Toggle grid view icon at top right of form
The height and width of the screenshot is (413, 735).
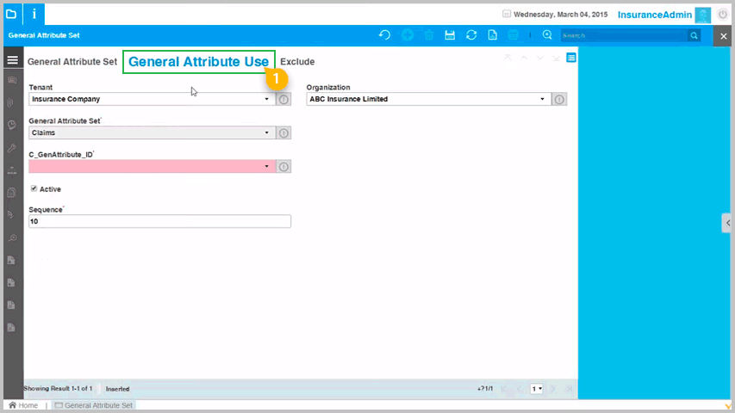click(x=571, y=58)
